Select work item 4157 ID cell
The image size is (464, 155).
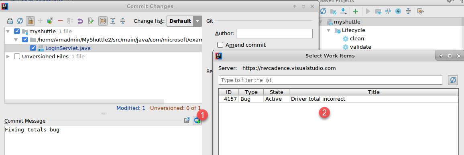(x=229, y=99)
